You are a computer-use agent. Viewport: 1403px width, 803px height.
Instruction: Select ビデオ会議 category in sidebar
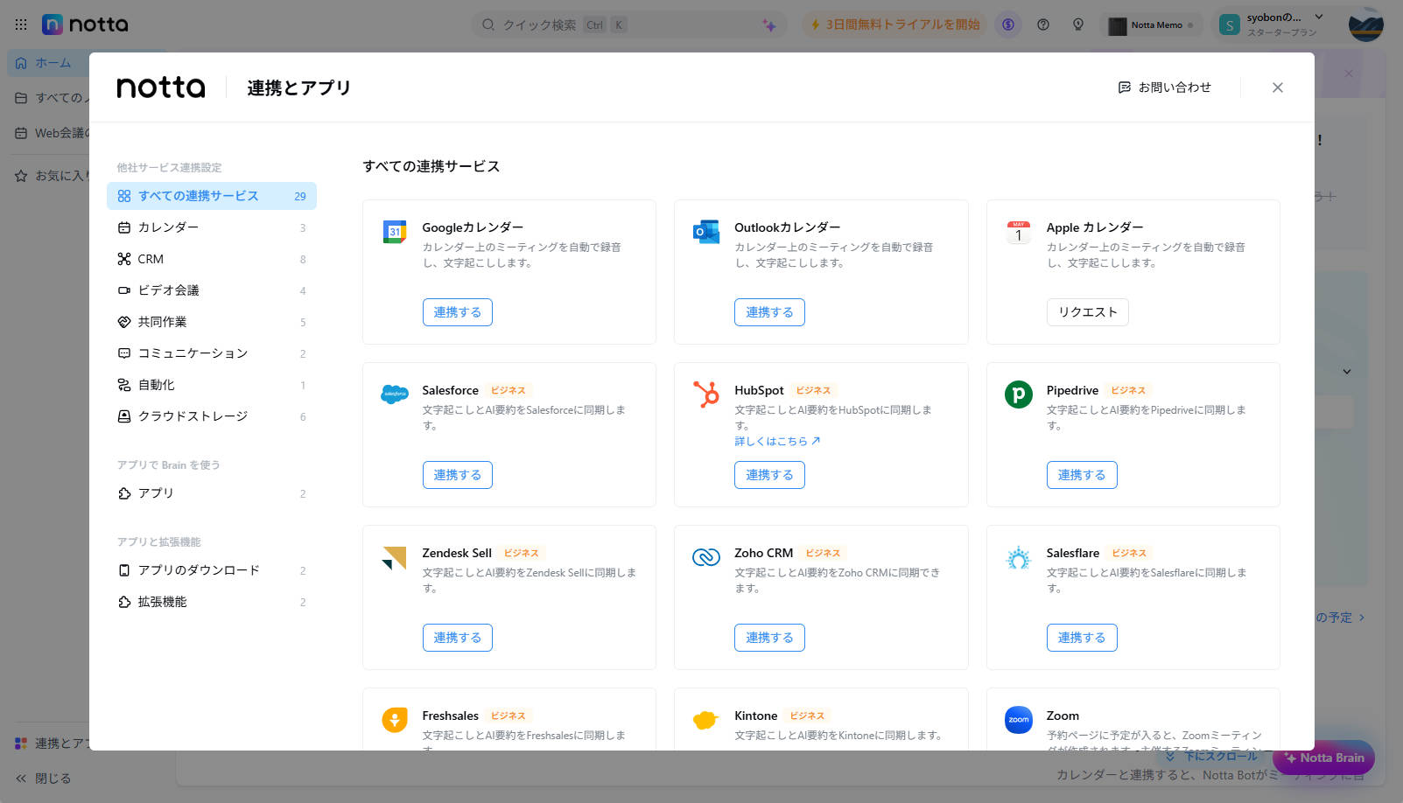pyautogui.click(x=212, y=290)
